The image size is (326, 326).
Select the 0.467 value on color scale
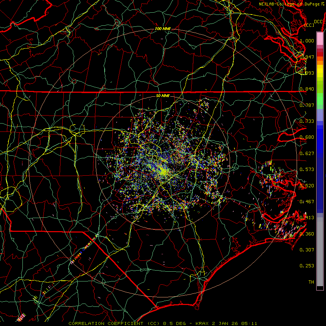(307, 201)
